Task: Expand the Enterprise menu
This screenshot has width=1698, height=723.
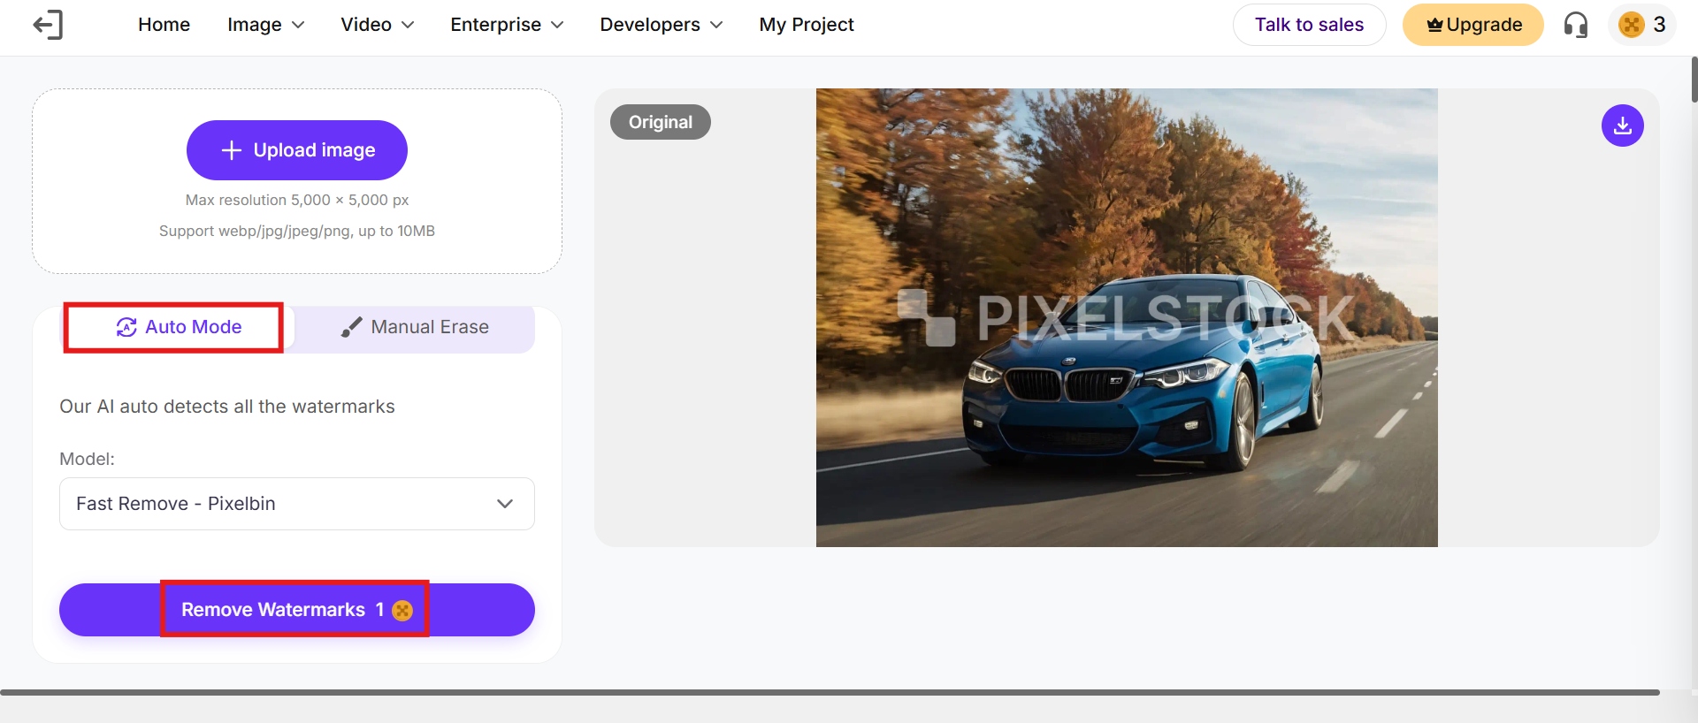Action: (507, 25)
